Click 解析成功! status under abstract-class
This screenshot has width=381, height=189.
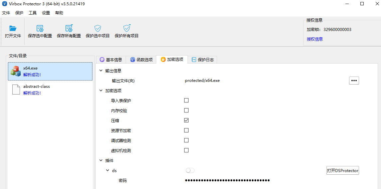tap(32, 93)
